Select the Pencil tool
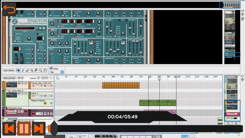 pyautogui.click(x=23, y=70)
